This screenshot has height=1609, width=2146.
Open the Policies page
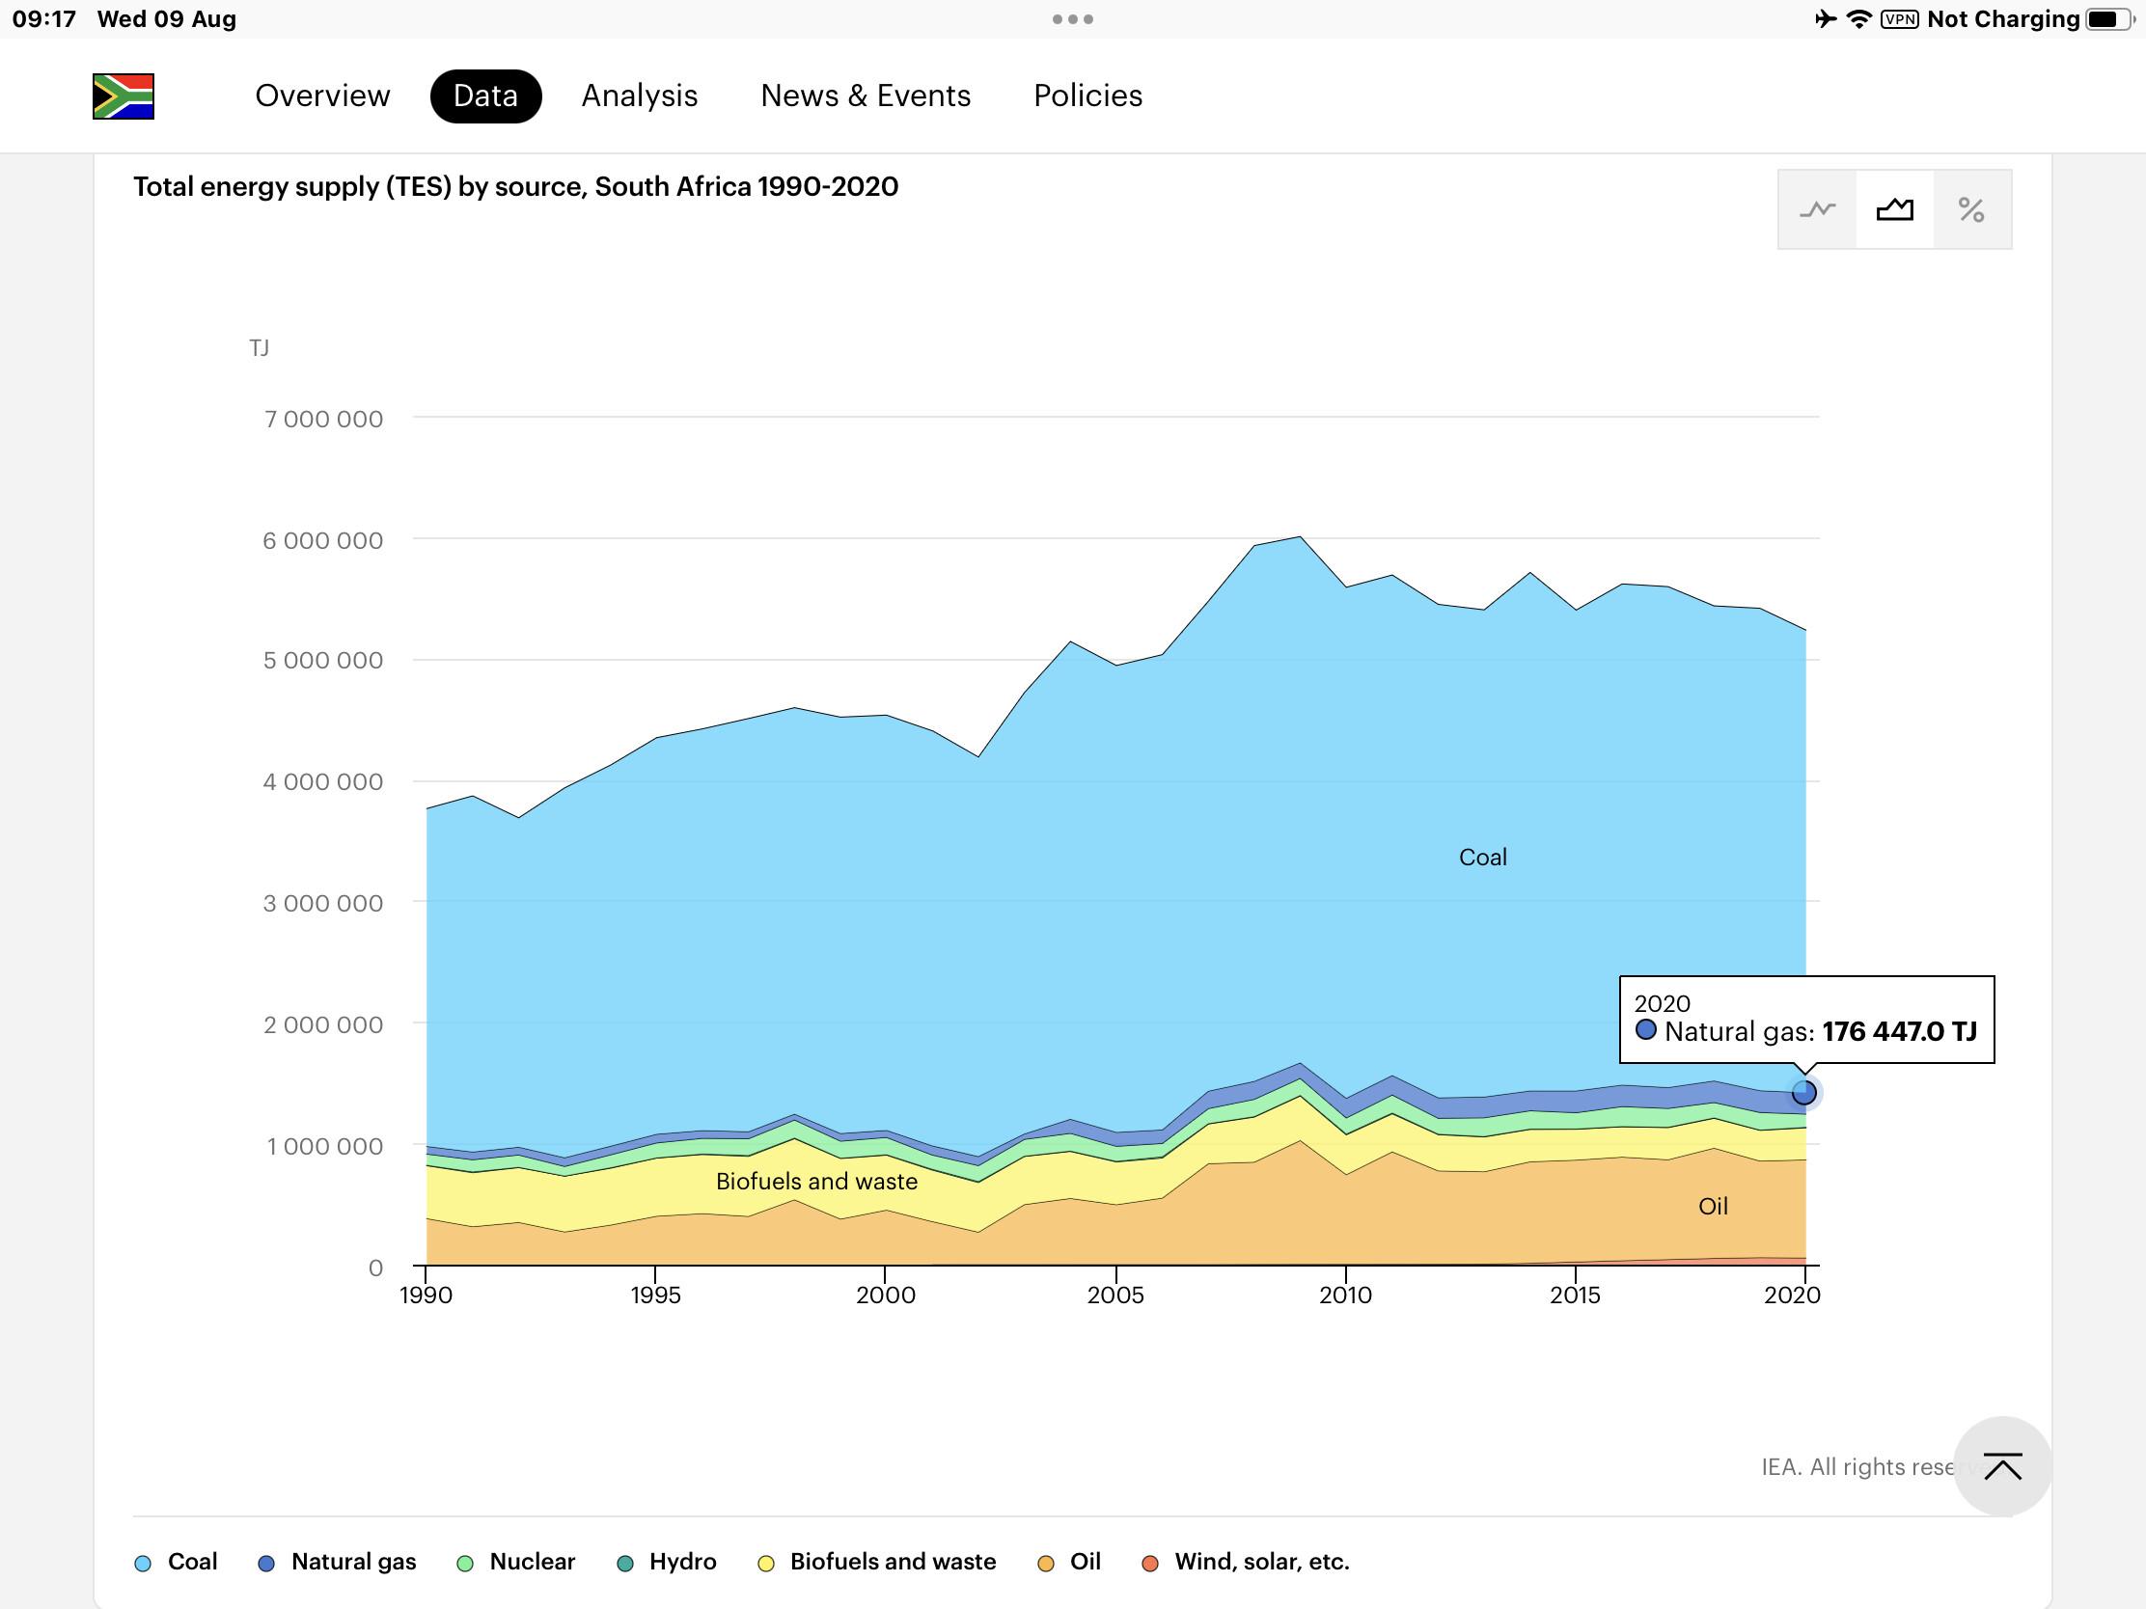1087,96
